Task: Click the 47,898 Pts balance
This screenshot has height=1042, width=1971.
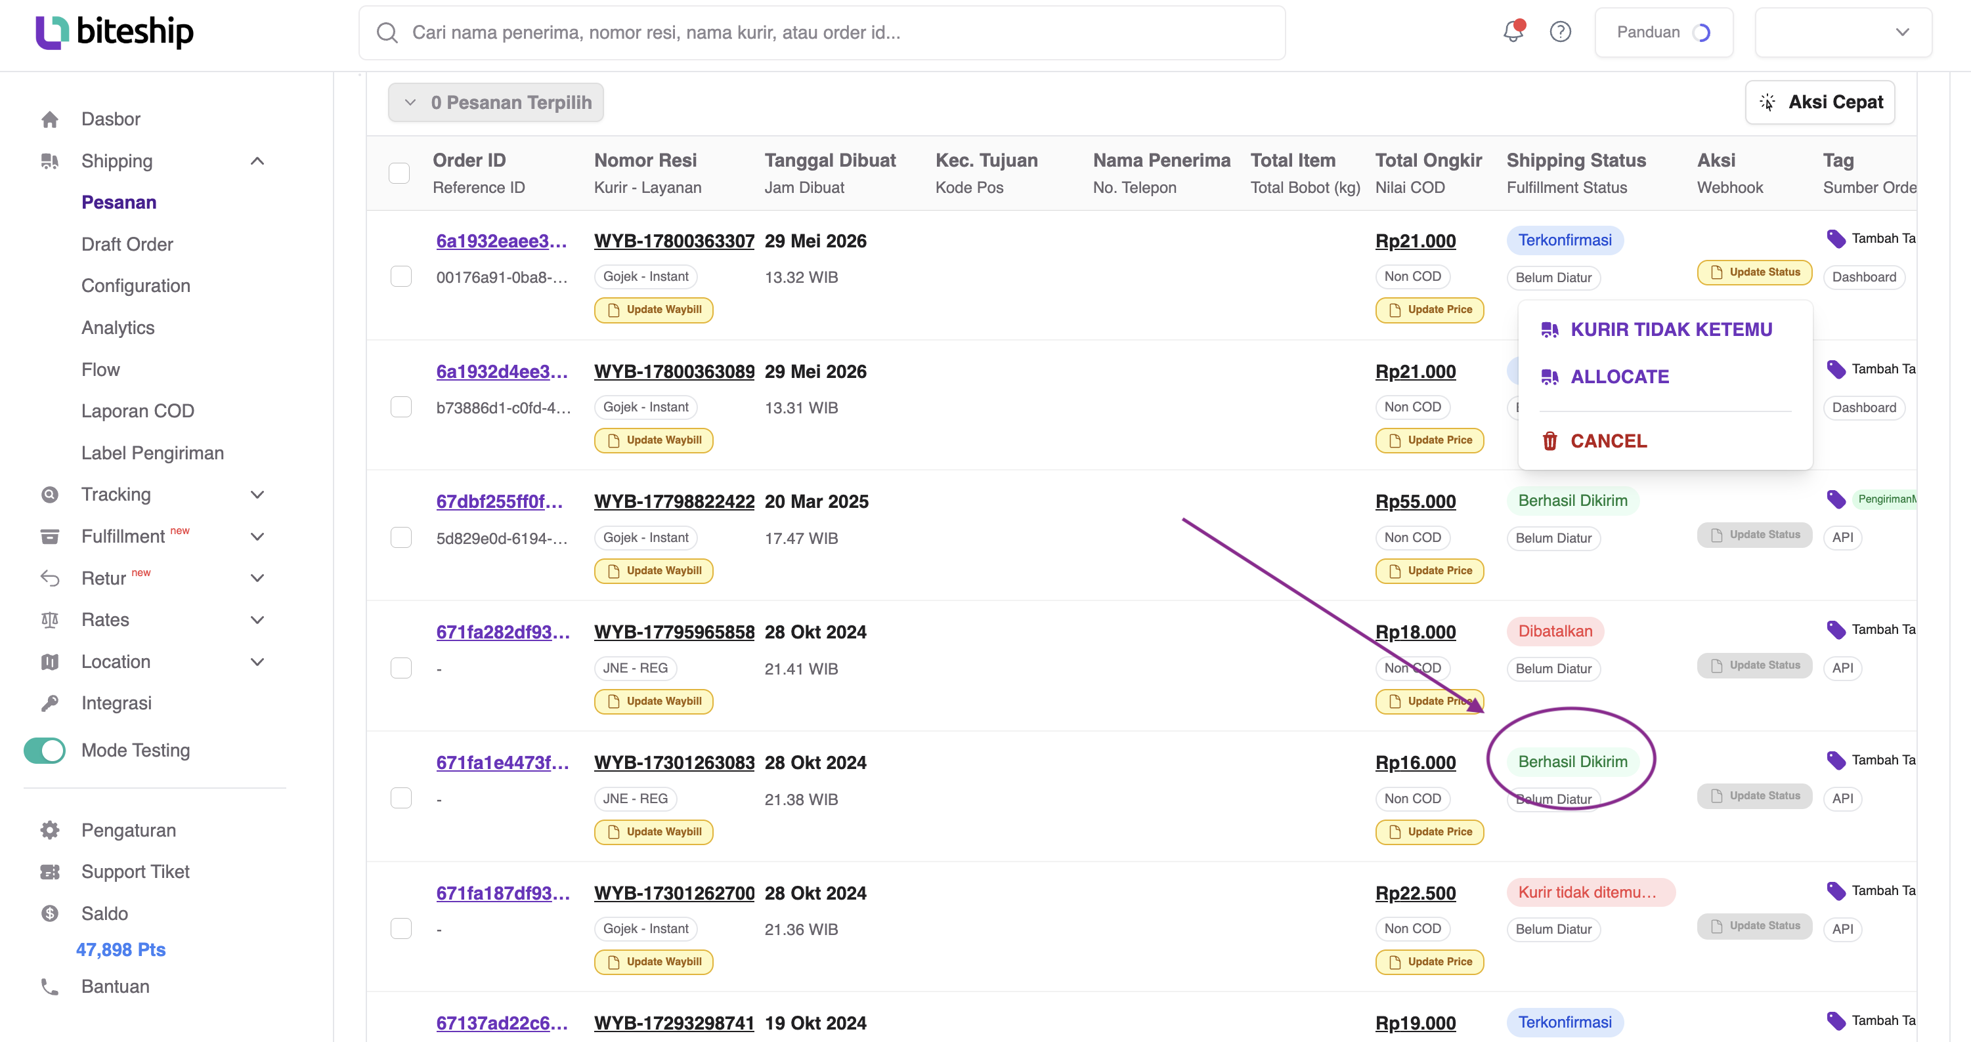Action: click(121, 949)
